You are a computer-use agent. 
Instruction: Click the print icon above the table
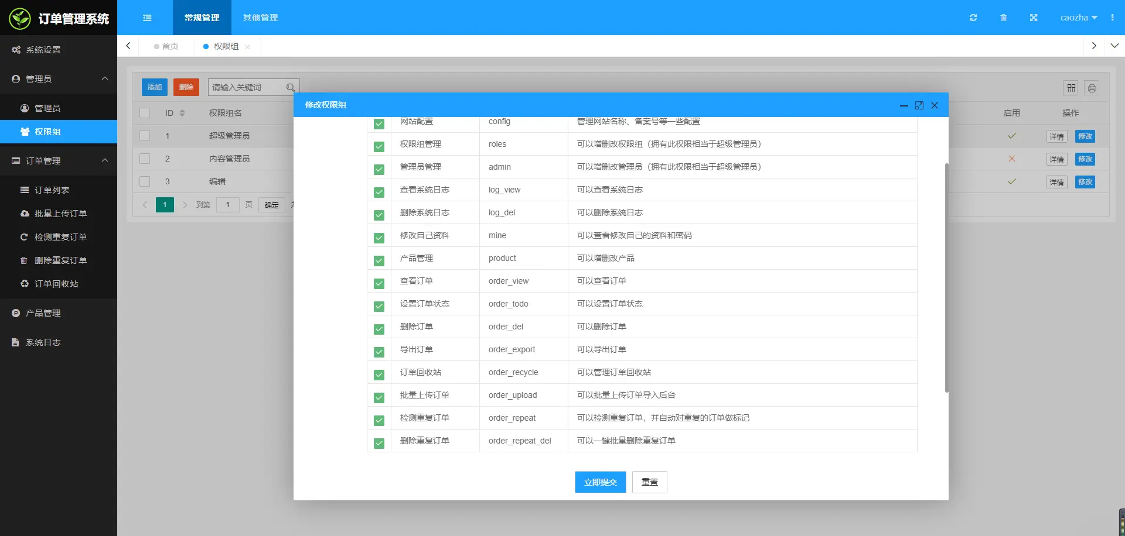1092,88
